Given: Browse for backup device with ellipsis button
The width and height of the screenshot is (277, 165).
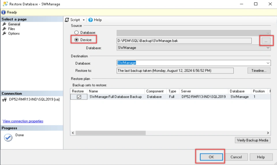Looking at the screenshot, I should click(x=266, y=41).
